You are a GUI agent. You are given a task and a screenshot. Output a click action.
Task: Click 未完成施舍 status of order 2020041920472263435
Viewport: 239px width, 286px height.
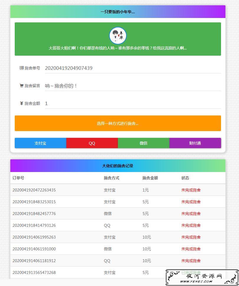click(x=191, y=190)
